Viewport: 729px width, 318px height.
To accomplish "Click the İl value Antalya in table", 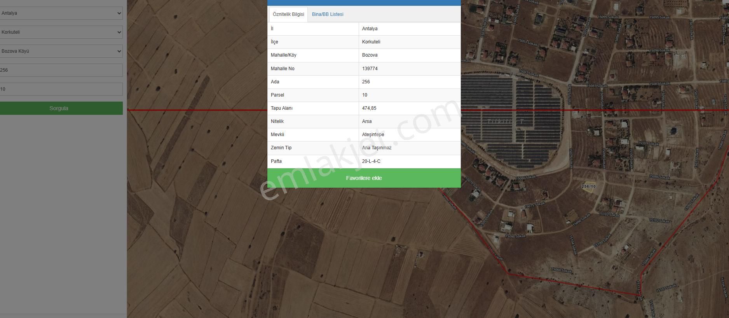I will [x=370, y=29].
